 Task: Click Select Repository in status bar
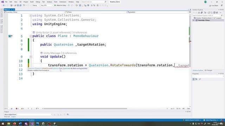(x=211, y=120)
